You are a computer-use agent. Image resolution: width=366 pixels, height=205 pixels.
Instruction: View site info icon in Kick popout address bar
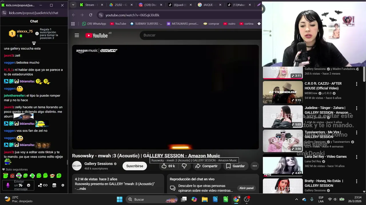[4, 13]
